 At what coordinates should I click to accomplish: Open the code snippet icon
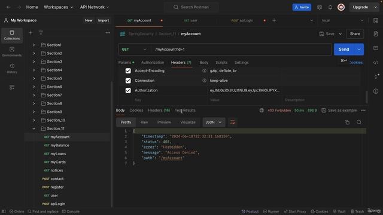(x=376, y=63)
